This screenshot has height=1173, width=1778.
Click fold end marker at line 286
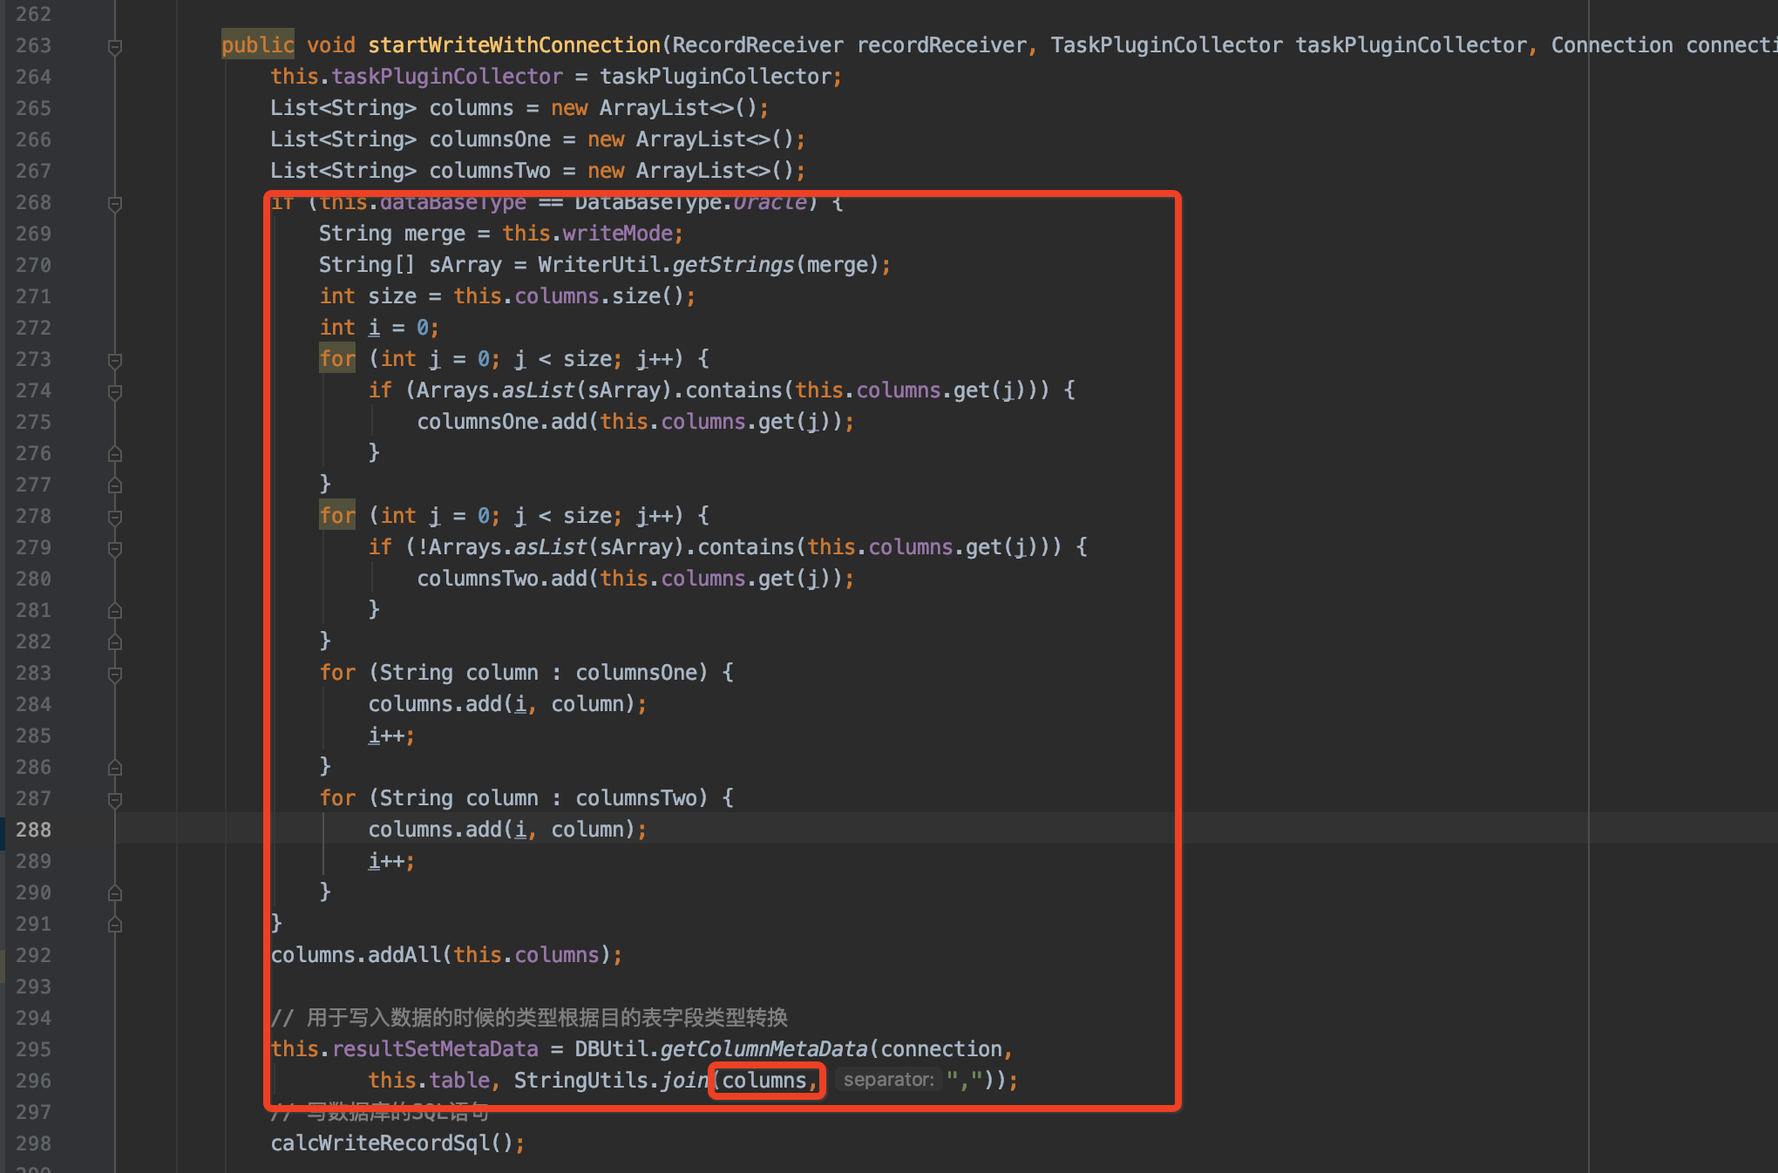tap(114, 768)
